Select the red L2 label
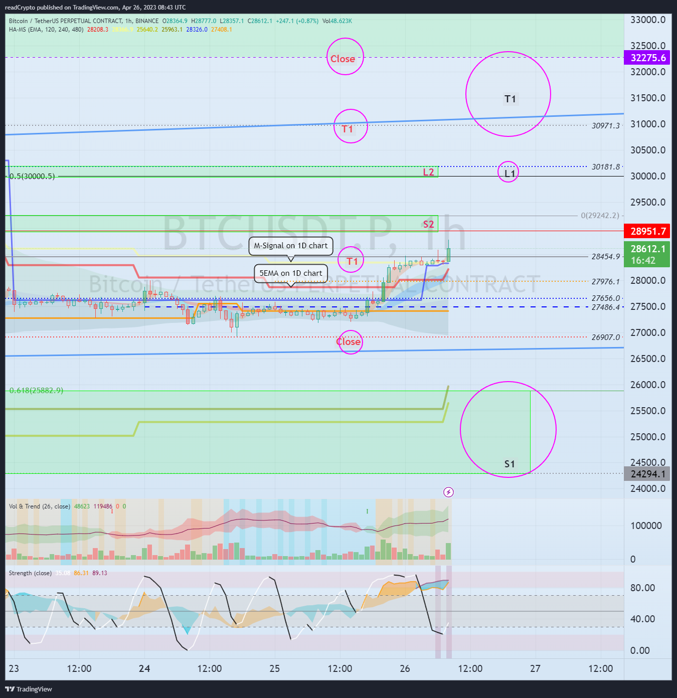 pyautogui.click(x=429, y=172)
